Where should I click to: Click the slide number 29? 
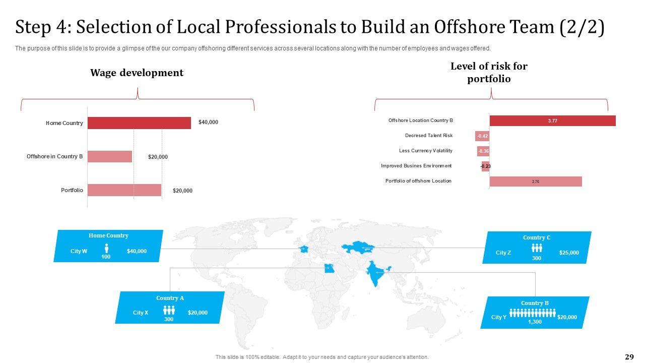[629, 357]
